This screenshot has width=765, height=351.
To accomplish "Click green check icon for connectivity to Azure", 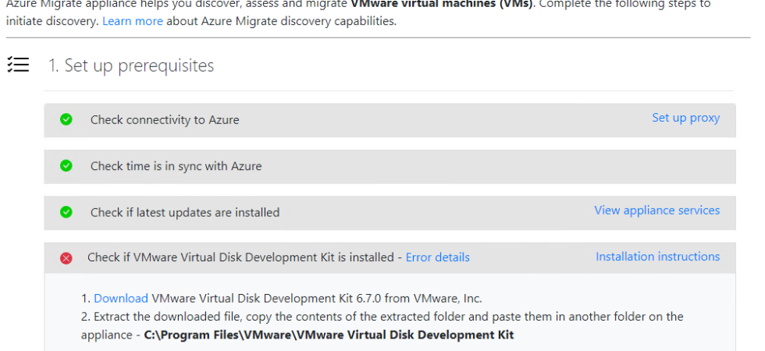I will point(66,119).
